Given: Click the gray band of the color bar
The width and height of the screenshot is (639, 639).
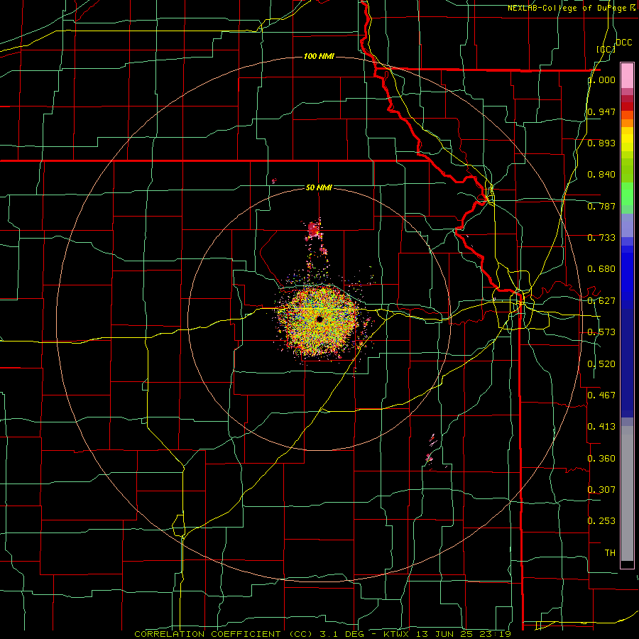Looking at the screenshot, I should point(627,493).
